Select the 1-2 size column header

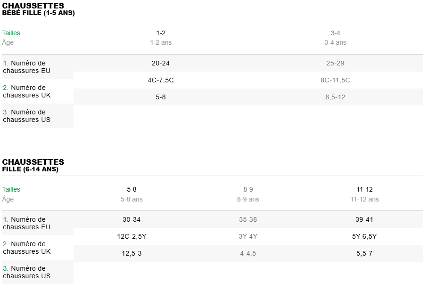[161, 33]
